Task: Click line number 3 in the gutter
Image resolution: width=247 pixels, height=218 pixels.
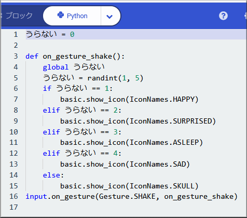Action: 16,56
